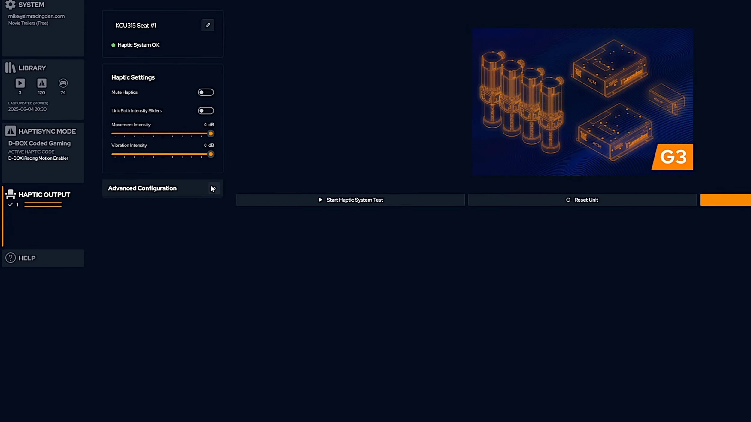Click the Reset Unit button
This screenshot has height=422, width=751.
[x=582, y=200]
